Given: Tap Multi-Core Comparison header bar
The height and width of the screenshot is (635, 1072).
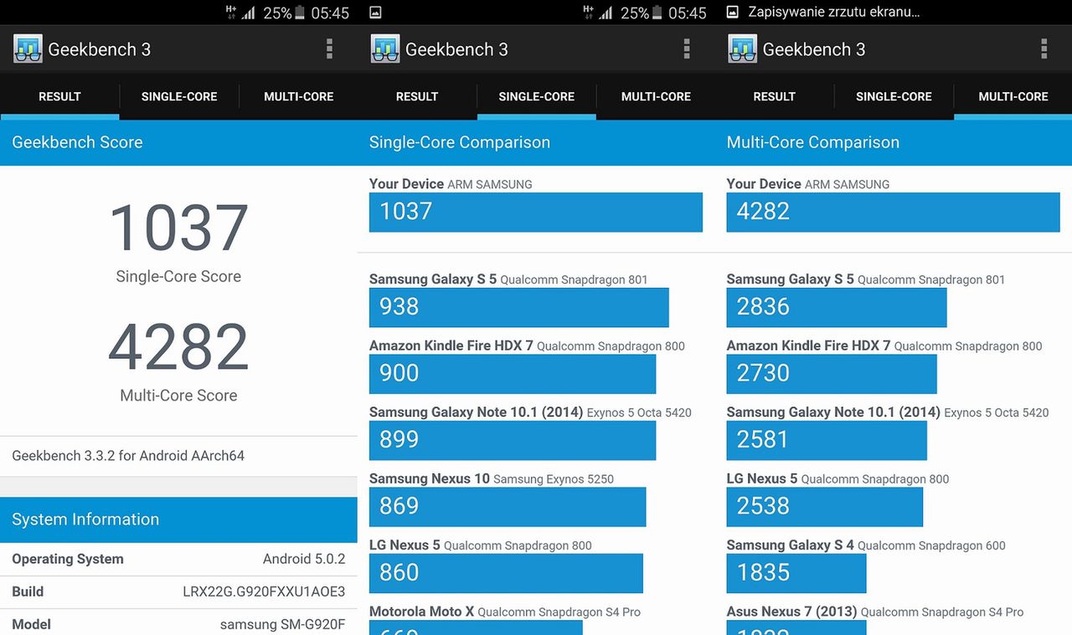Looking at the screenshot, I should click(x=894, y=142).
